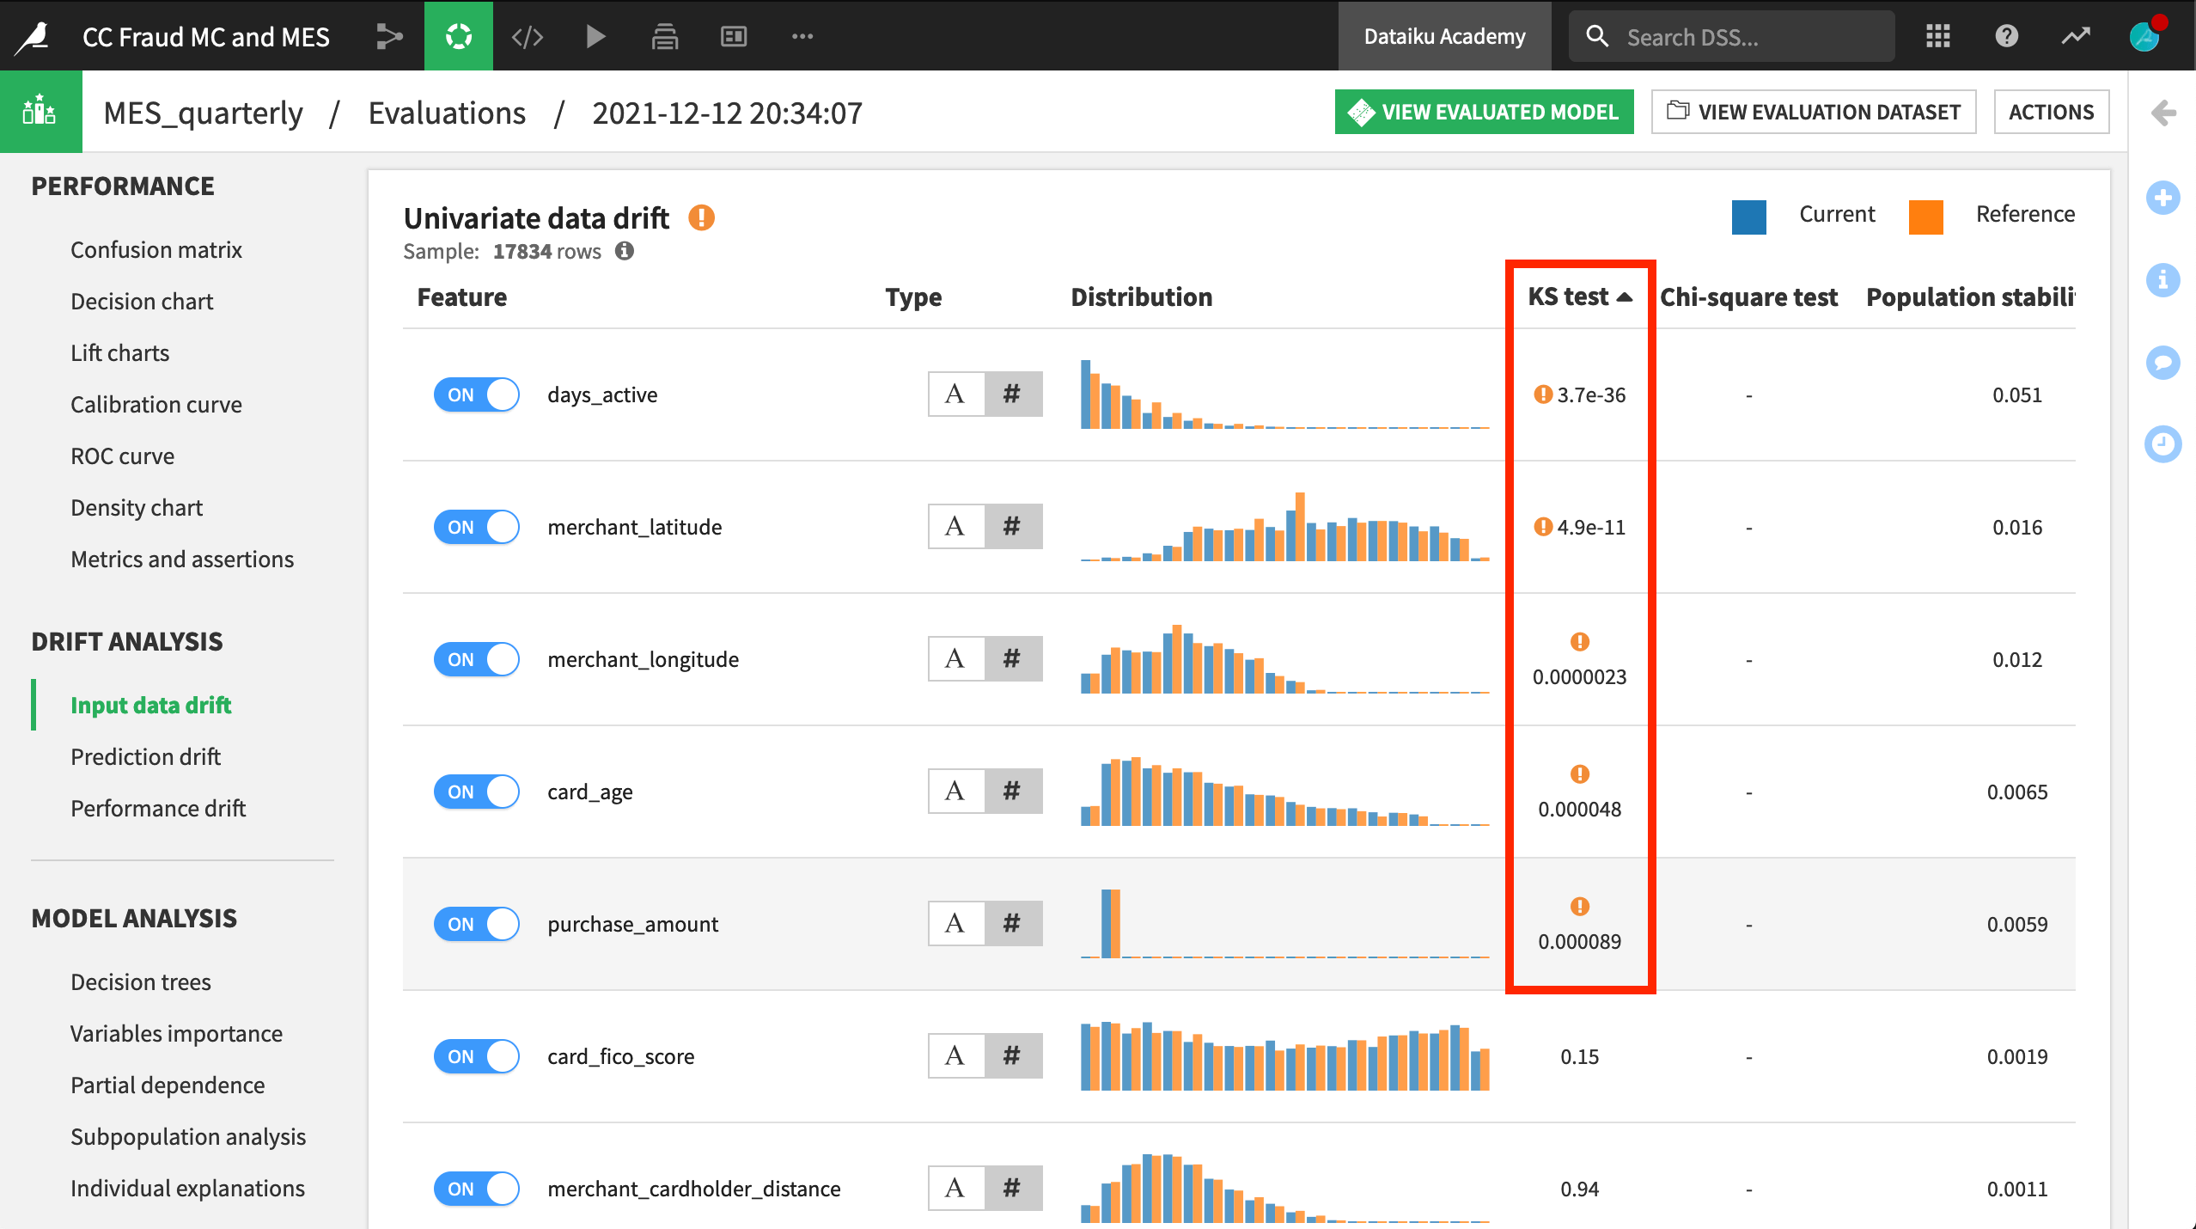The width and height of the screenshot is (2196, 1229).
Task: Turn off the merchant_latitude feature switch
Action: point(476,527)
